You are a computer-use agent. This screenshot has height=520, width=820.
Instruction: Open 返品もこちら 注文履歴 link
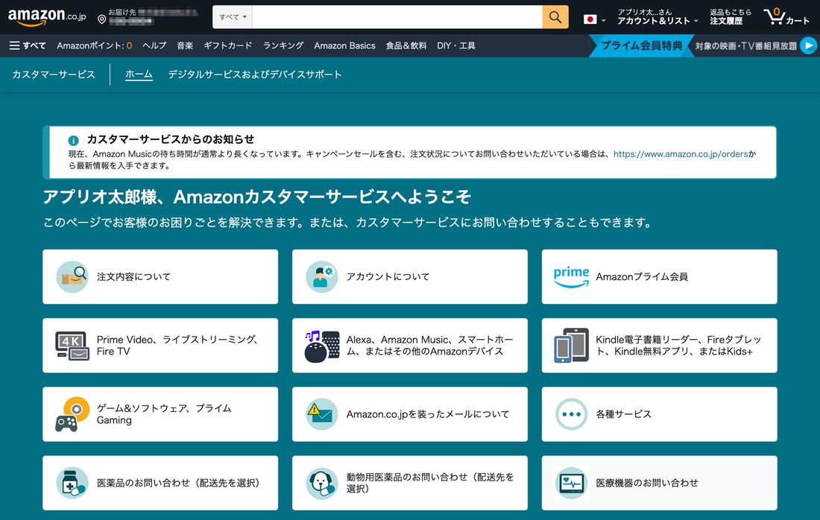[x=730, y=16]
